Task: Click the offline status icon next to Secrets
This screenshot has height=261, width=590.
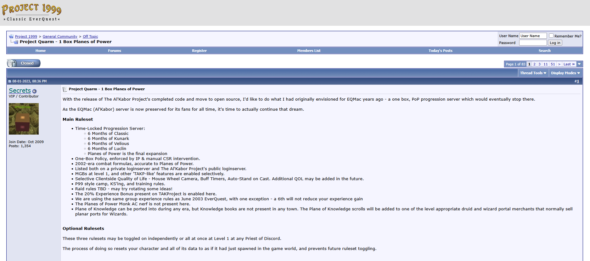Action: coord(34,91)
